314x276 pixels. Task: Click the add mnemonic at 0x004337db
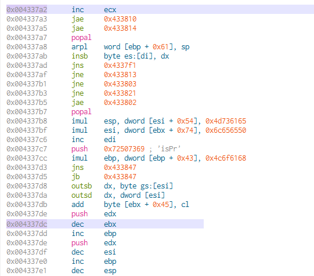tap(78, 205)
